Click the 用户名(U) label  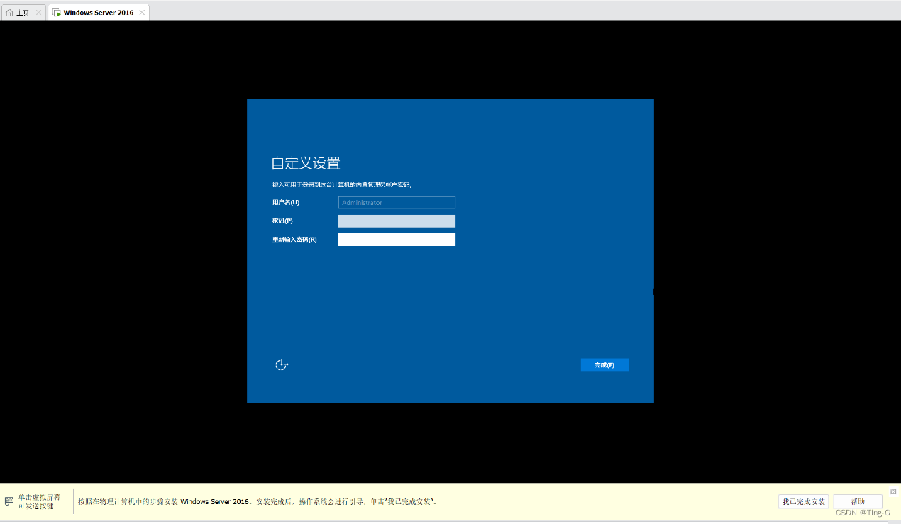[286, 203]
